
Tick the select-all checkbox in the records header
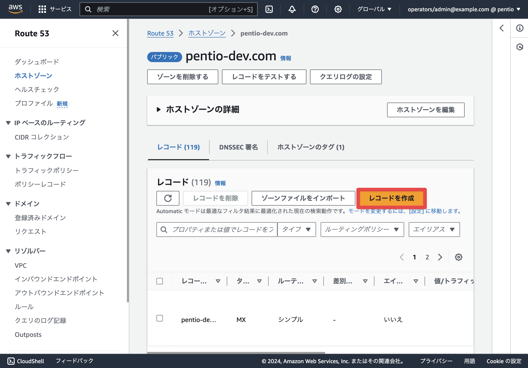(x=160, y=281)
